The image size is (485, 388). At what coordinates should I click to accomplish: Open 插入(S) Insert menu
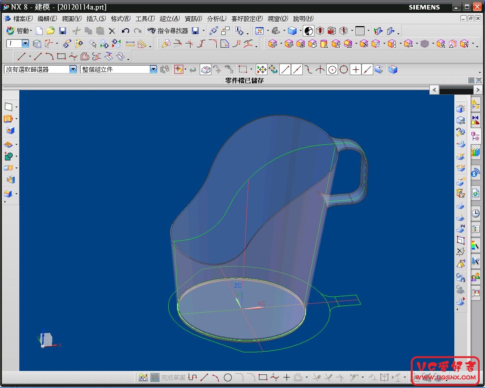pyautogui.click(x=96, y=19)
